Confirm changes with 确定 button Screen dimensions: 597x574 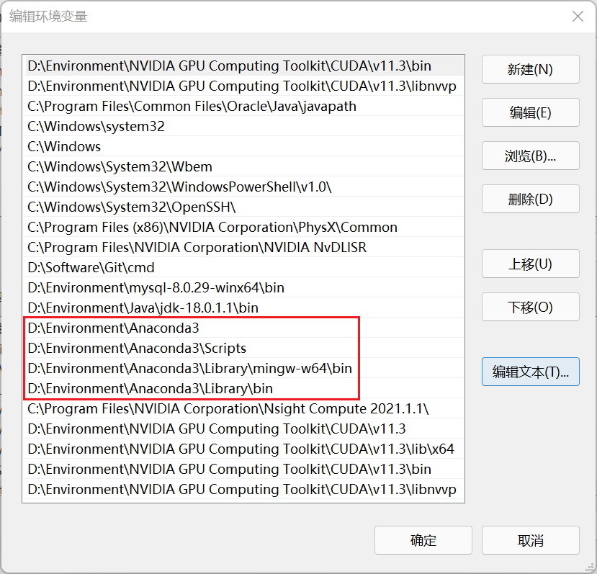(423, 540)
